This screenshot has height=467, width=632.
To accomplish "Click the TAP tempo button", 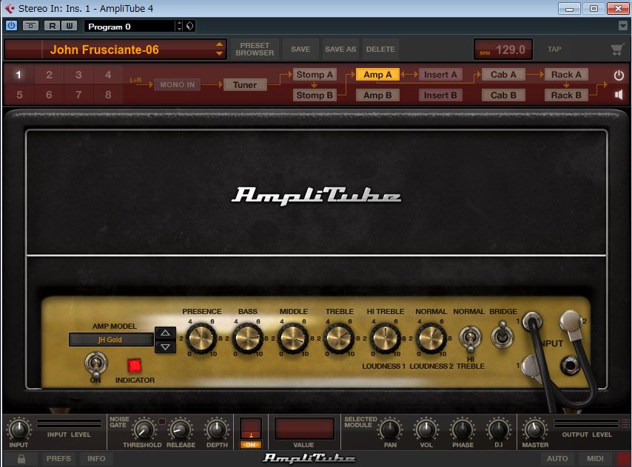I will pyautogui.click(x=554, y=49).
